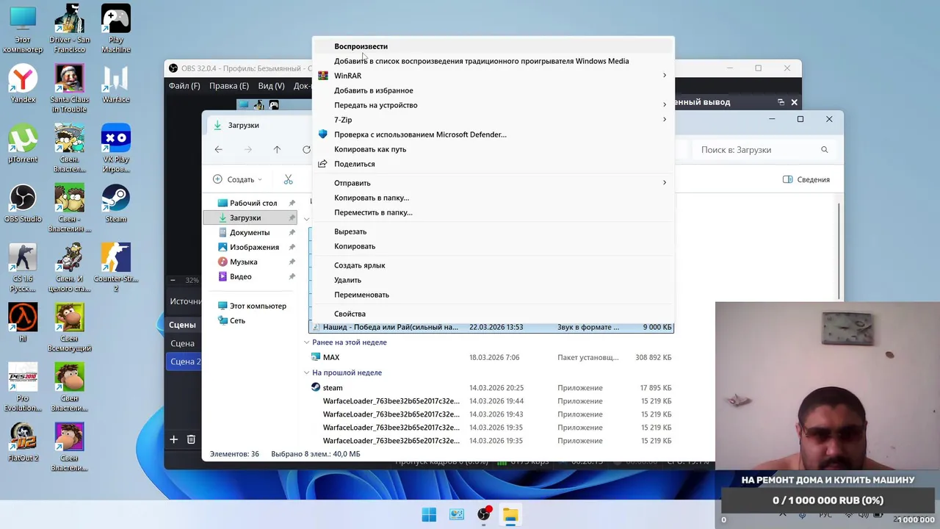
Task: Click the Explorer back arrow
Action: pyautogui.click(x=218, y=149)
